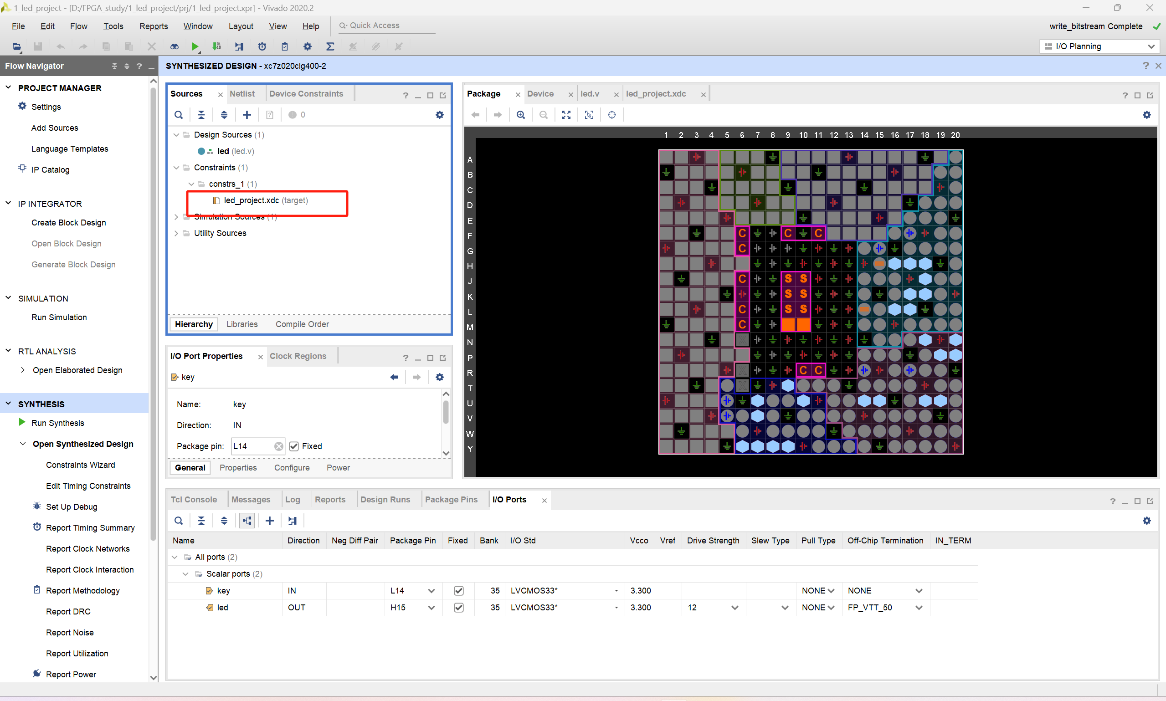
Task: Click the orange pin in Package view
Action: pyautogui.click(x=788, y=324)
